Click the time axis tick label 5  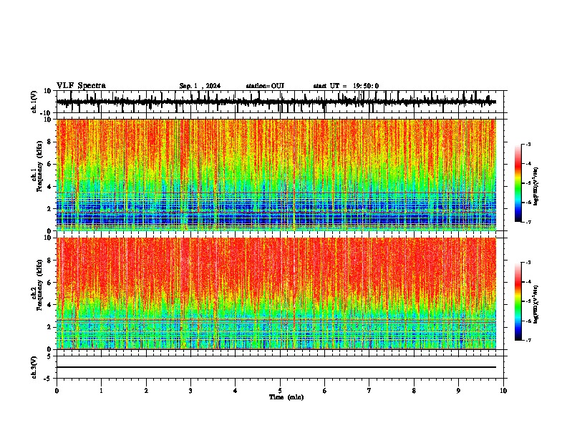tap(280, 391)
